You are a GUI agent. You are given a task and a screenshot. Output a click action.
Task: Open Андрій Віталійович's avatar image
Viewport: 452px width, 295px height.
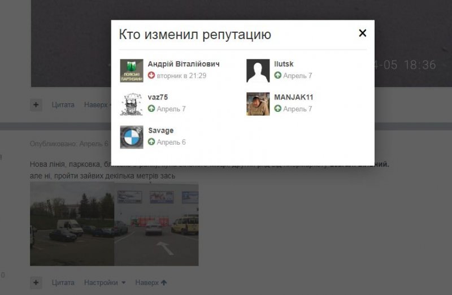(132, 71)
